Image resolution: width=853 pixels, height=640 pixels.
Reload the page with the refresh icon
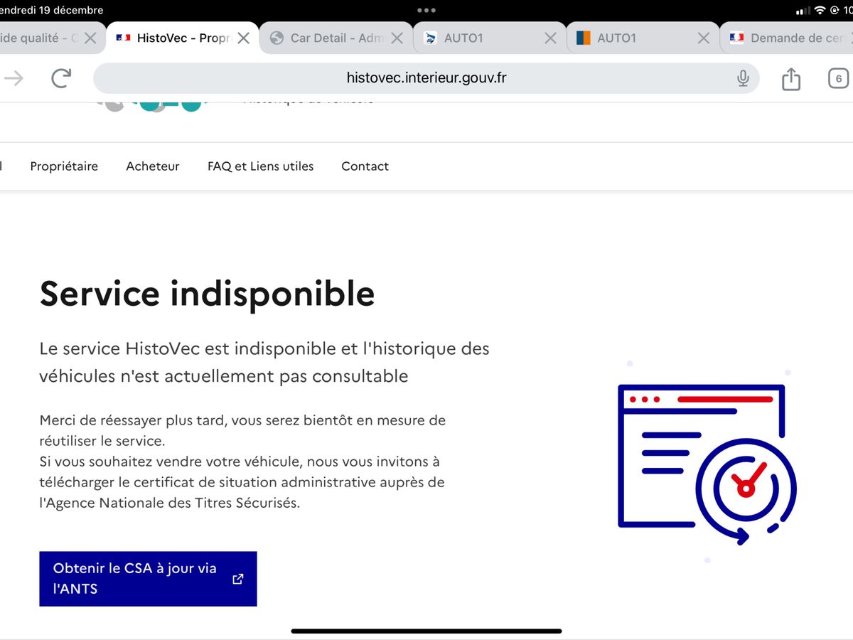[62, 78]
